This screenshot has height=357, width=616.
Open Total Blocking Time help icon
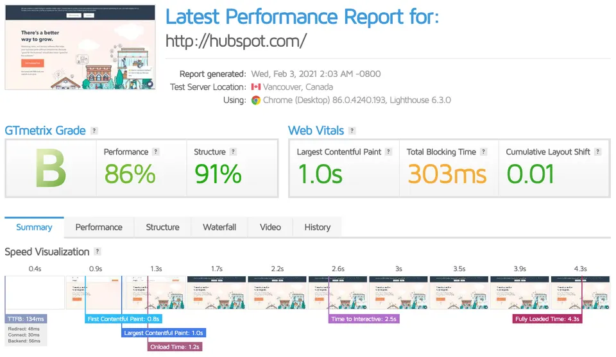tap(484, 152)
